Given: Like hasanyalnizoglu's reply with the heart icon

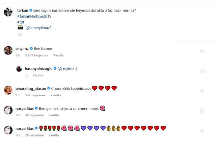Looking at the screenshot, I should click(202, 71).
